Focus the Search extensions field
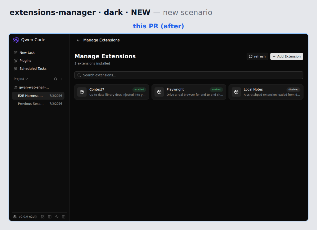Screen dimensions: 317x230 coord(189,75)
